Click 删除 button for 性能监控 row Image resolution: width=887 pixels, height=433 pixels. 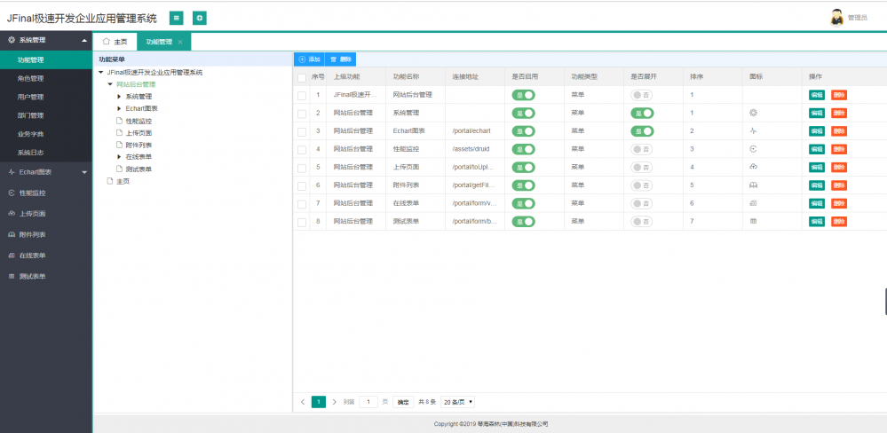(x=839, y=149)
